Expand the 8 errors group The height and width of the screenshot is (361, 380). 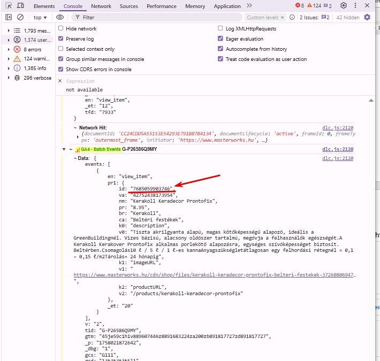(x=9, y=49)
